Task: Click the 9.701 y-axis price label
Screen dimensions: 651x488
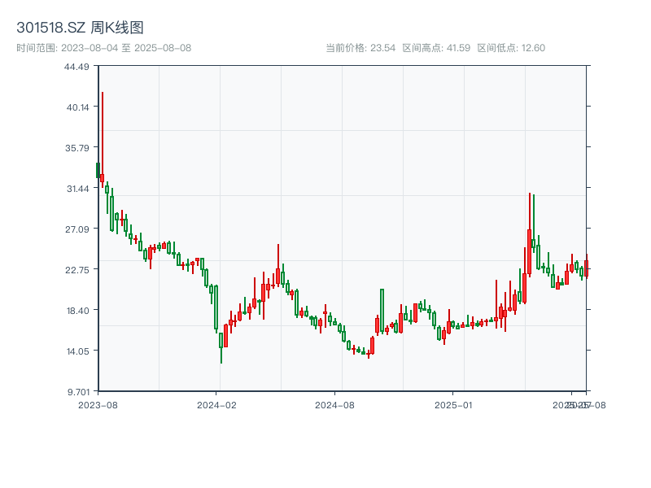Action: pos(76,392)
